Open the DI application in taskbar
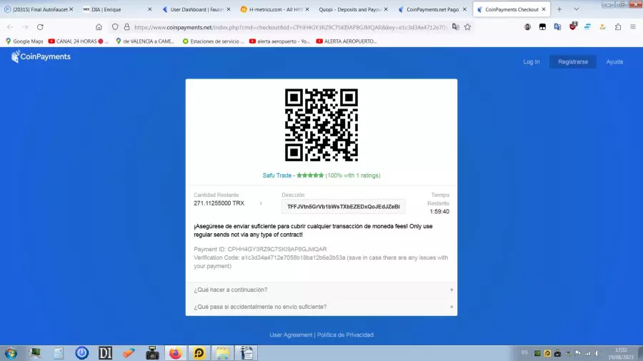This screenshot has height=361, width=643. pos(105,353)
